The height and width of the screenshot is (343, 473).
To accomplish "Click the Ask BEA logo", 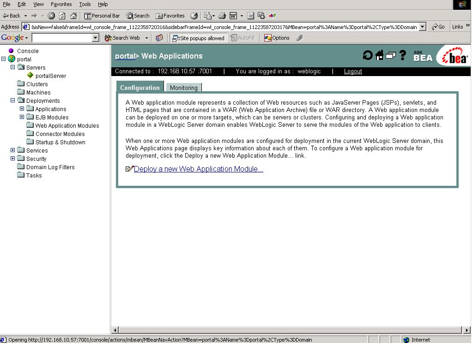I will 423,56.
